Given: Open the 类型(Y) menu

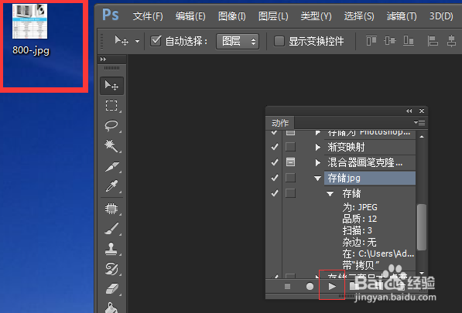Looking at the screenshot, I should pyautogui.click(x=317, y=16).
